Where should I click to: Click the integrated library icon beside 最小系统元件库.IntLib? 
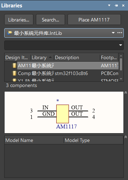(9, 33)
